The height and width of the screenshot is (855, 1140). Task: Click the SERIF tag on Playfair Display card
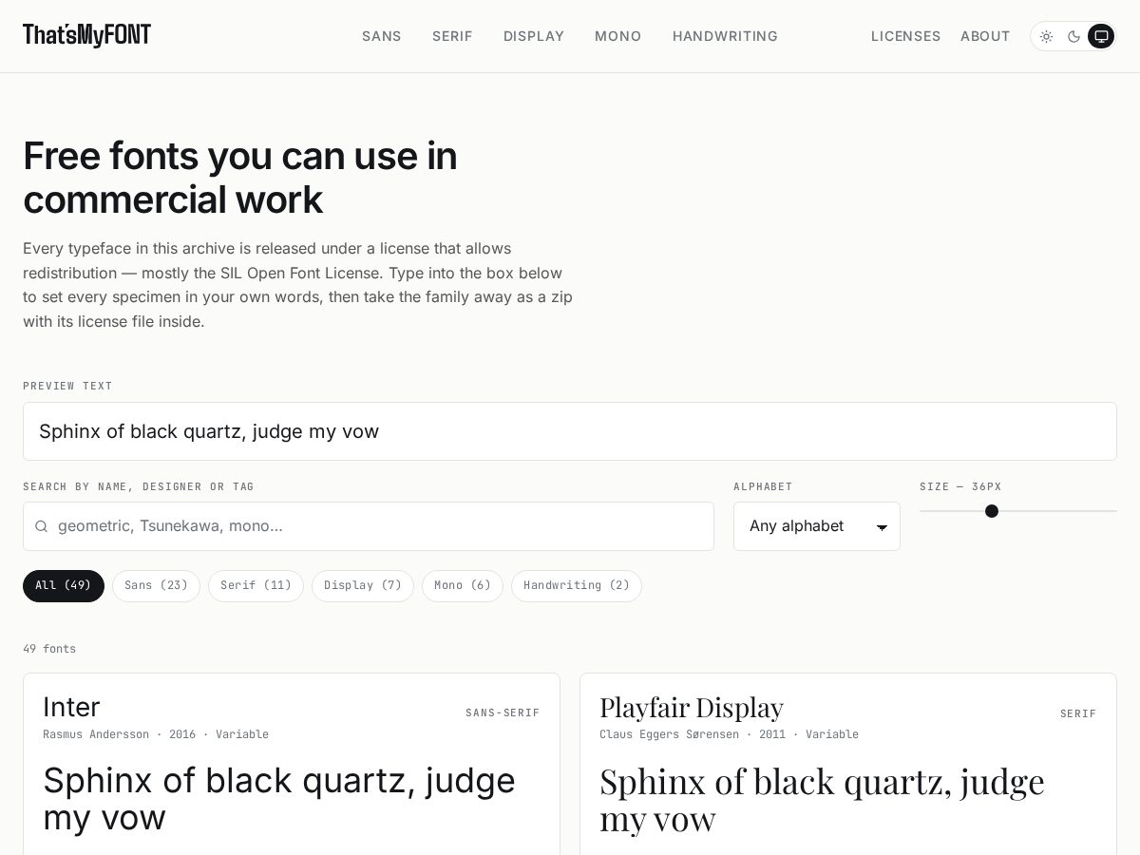tap(1078, 713)
